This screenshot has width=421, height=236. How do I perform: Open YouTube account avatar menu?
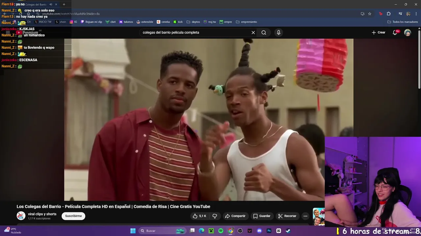408,32
